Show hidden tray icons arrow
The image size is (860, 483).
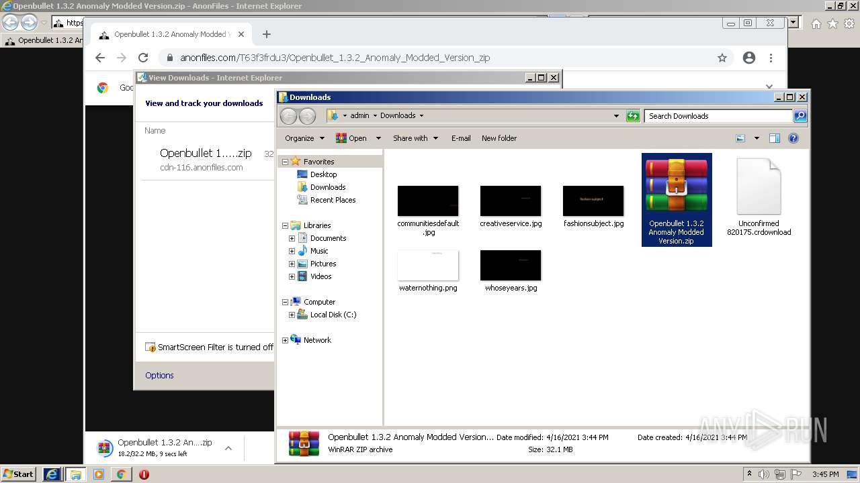pyautogui.click(x=749, y=474)
